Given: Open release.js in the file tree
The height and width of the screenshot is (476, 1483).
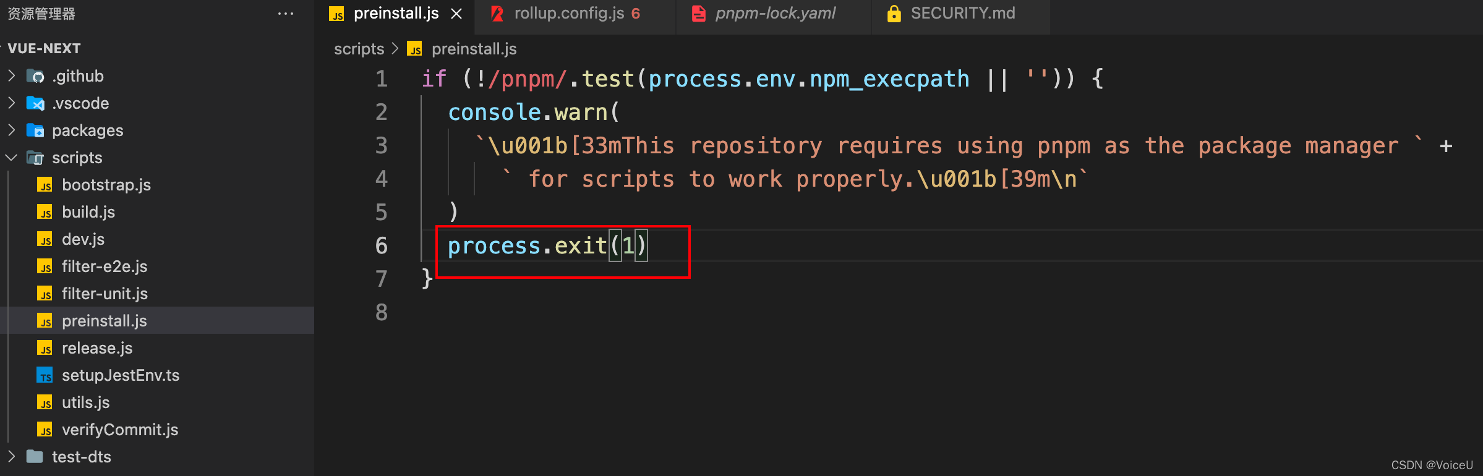Looking at the screenshot, I should coord(97,348).
